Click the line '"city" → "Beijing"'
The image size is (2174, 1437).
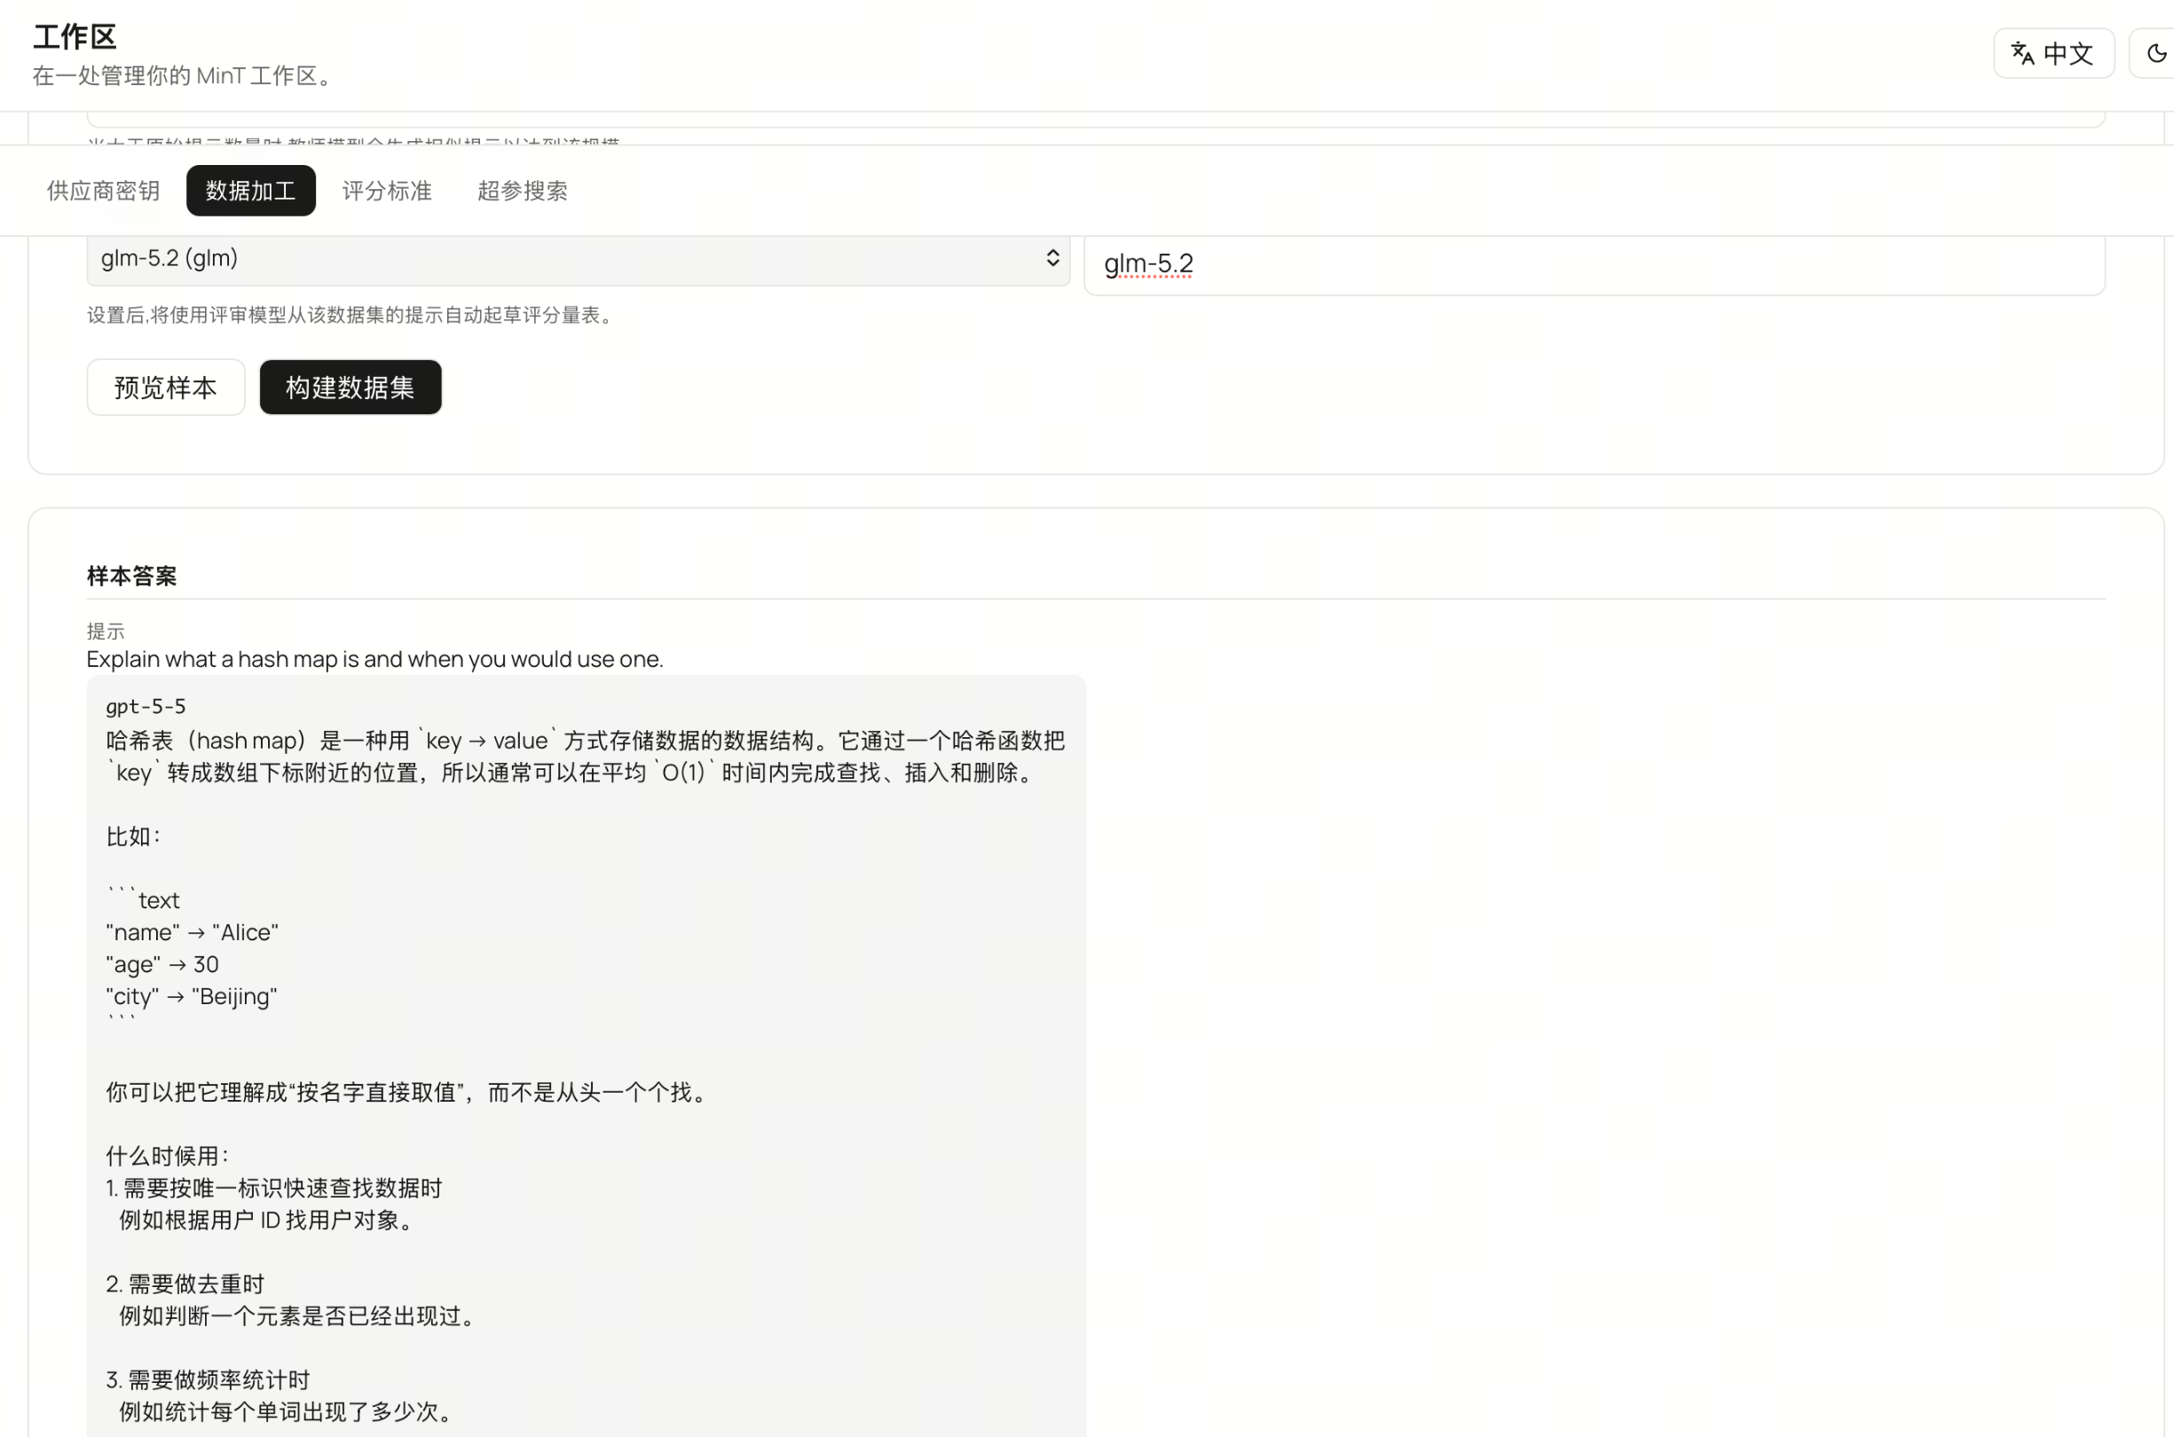(192, 996)
